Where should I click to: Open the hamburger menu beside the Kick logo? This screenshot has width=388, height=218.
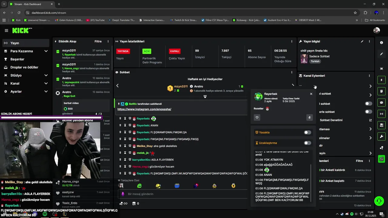[6, 31]
